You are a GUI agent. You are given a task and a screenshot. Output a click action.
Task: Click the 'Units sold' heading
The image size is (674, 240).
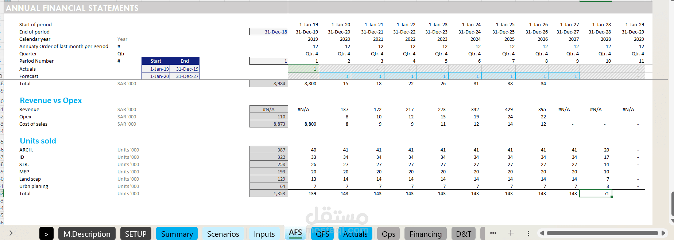tap(38, 141)
